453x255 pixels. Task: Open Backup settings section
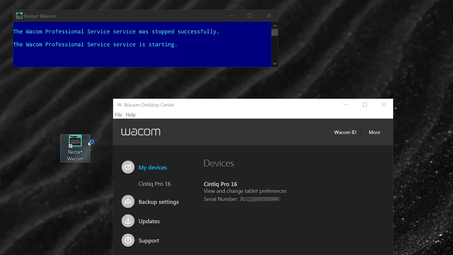coord(159,202)
